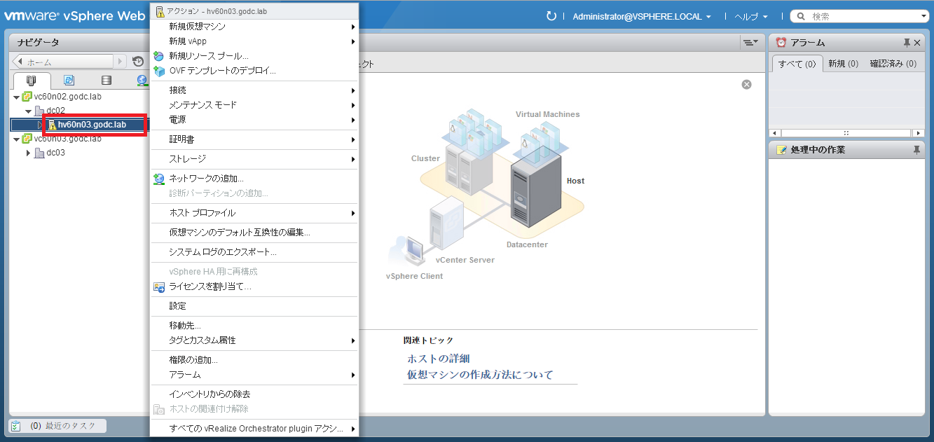Click the navigator history clock icon

coord(138,62)
